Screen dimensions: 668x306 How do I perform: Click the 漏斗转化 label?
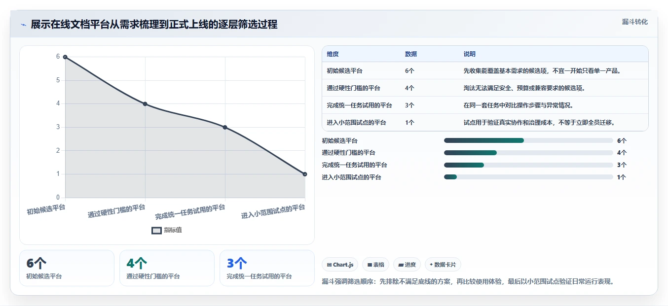[x=634, y=22]
